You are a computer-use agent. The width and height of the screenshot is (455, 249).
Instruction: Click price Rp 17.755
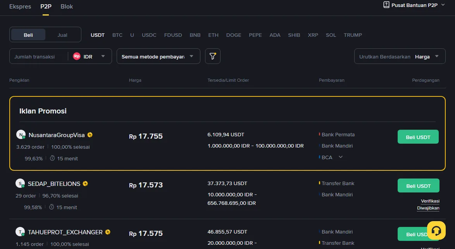146,136
